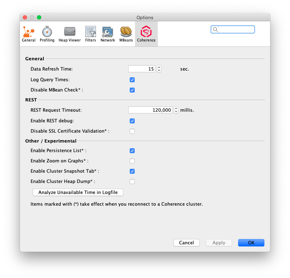290x278 pixels.
Task: Open the Profiling options category
Action: point(47,34)
